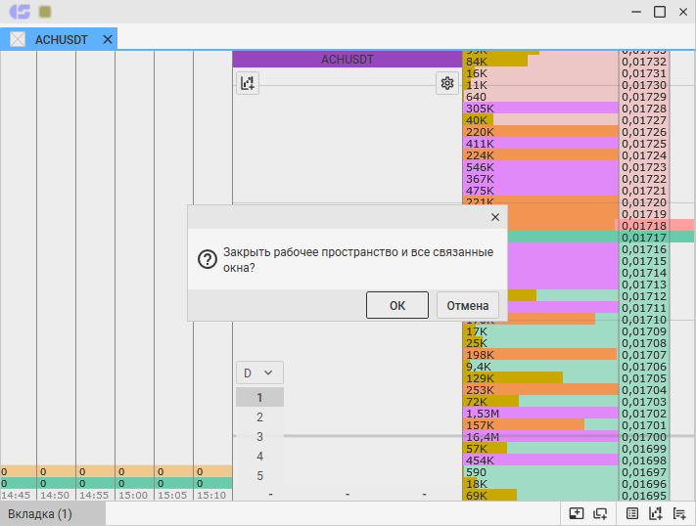This screenshot has height=526, width=696.
Task: Click the add tab icon in bottom bar
Action: pos(577,513)
